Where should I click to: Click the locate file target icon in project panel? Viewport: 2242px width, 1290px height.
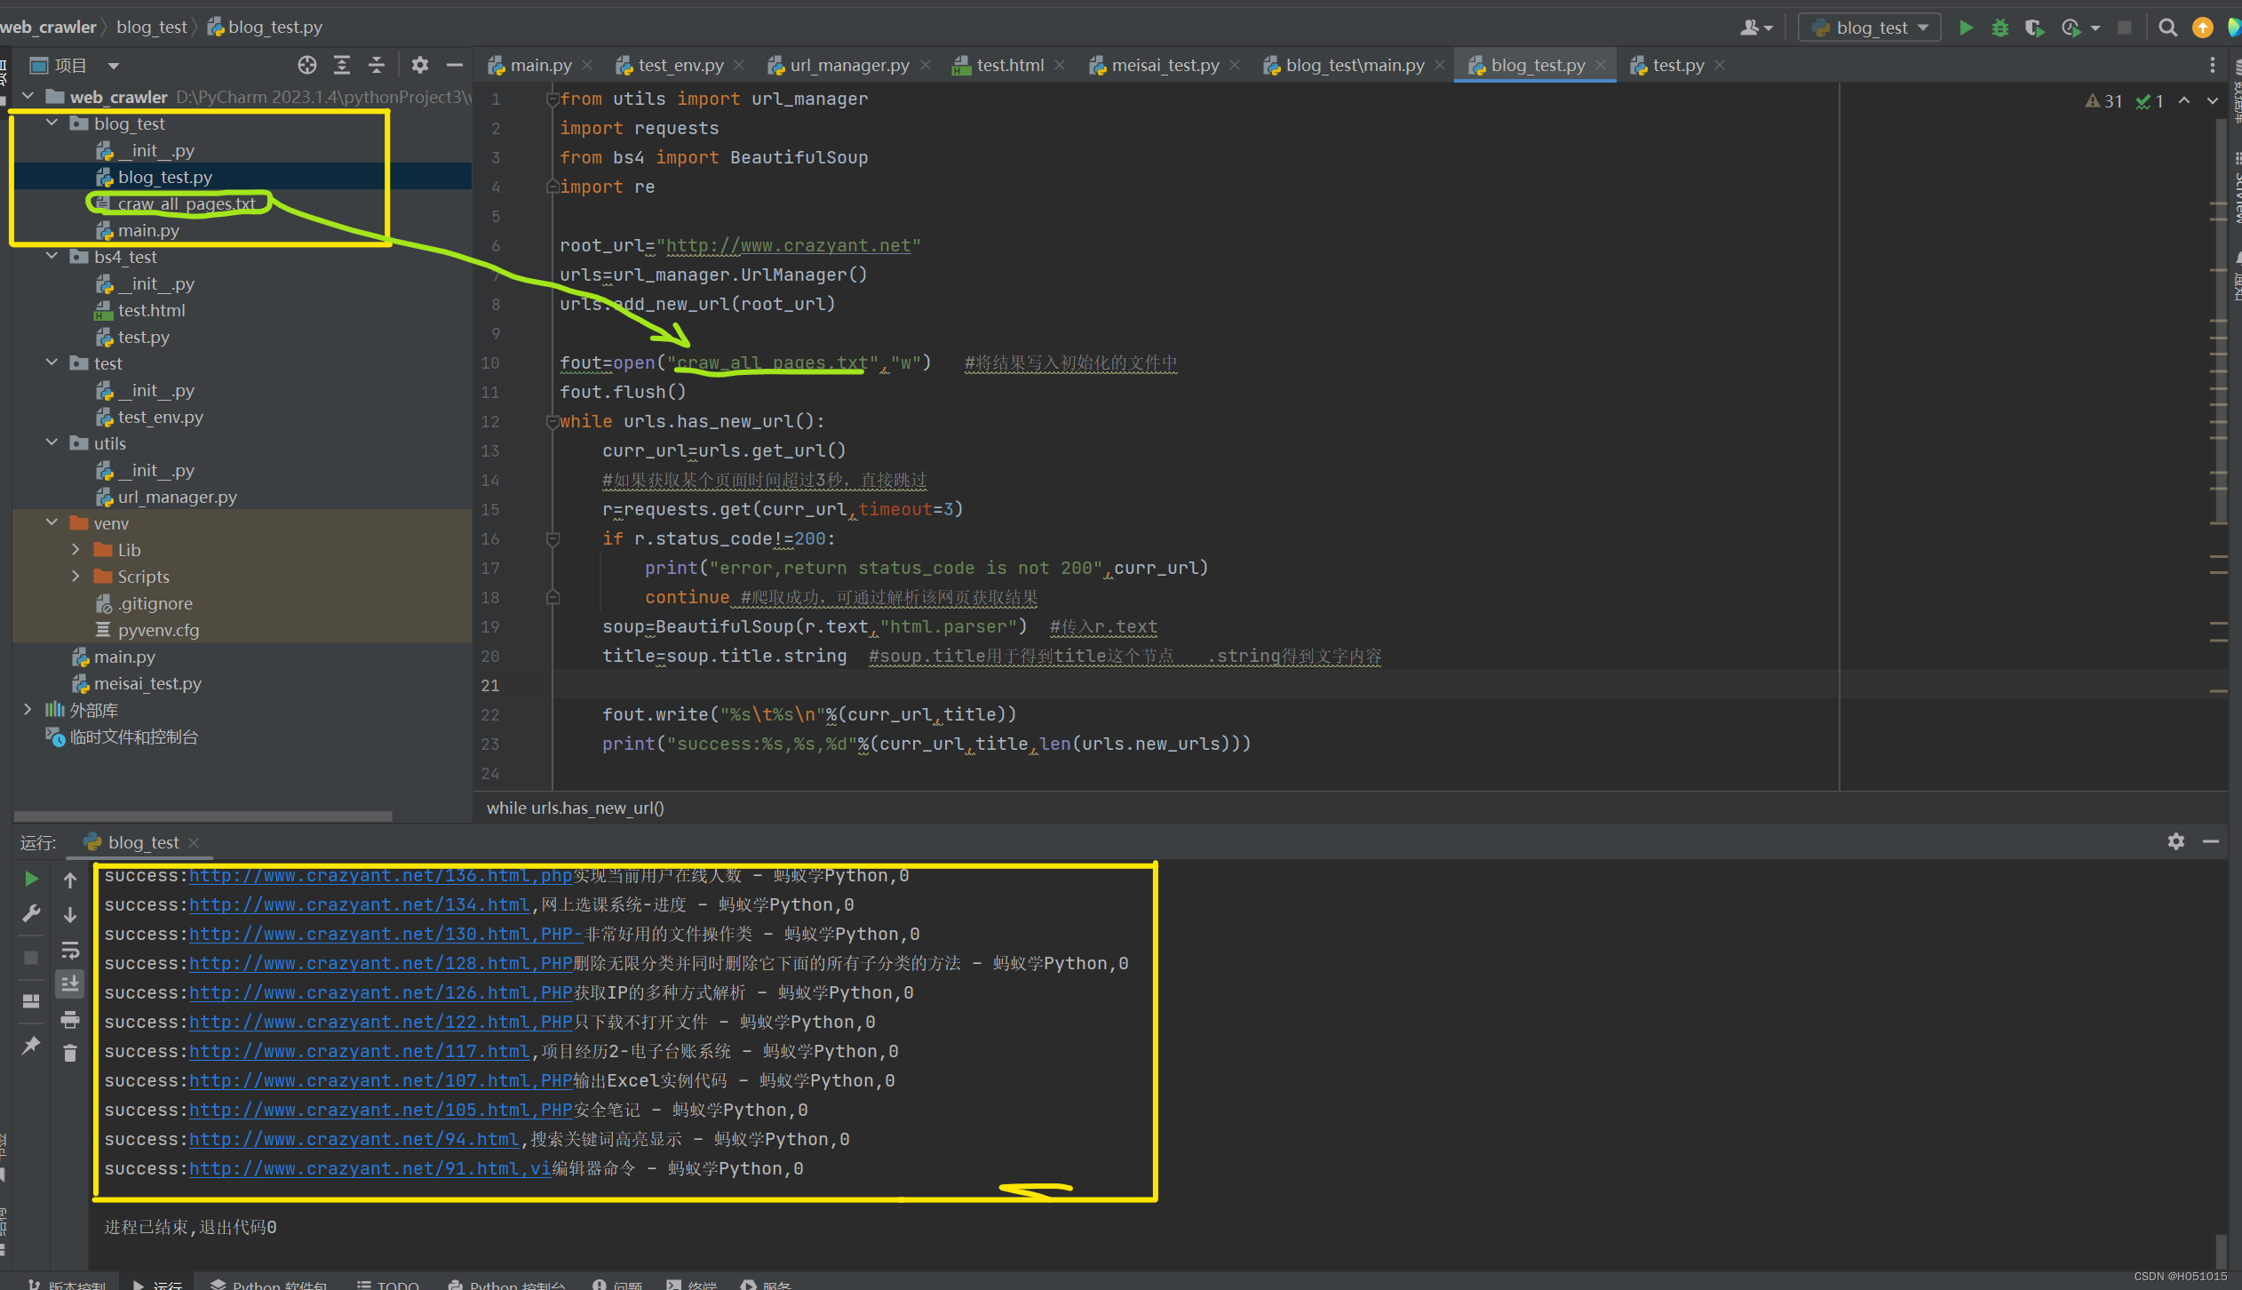point(307,65)
